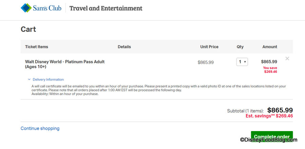Click the $865.99 unit price value
The height and width of the screenshot is (149, 305).
point(206,62)
